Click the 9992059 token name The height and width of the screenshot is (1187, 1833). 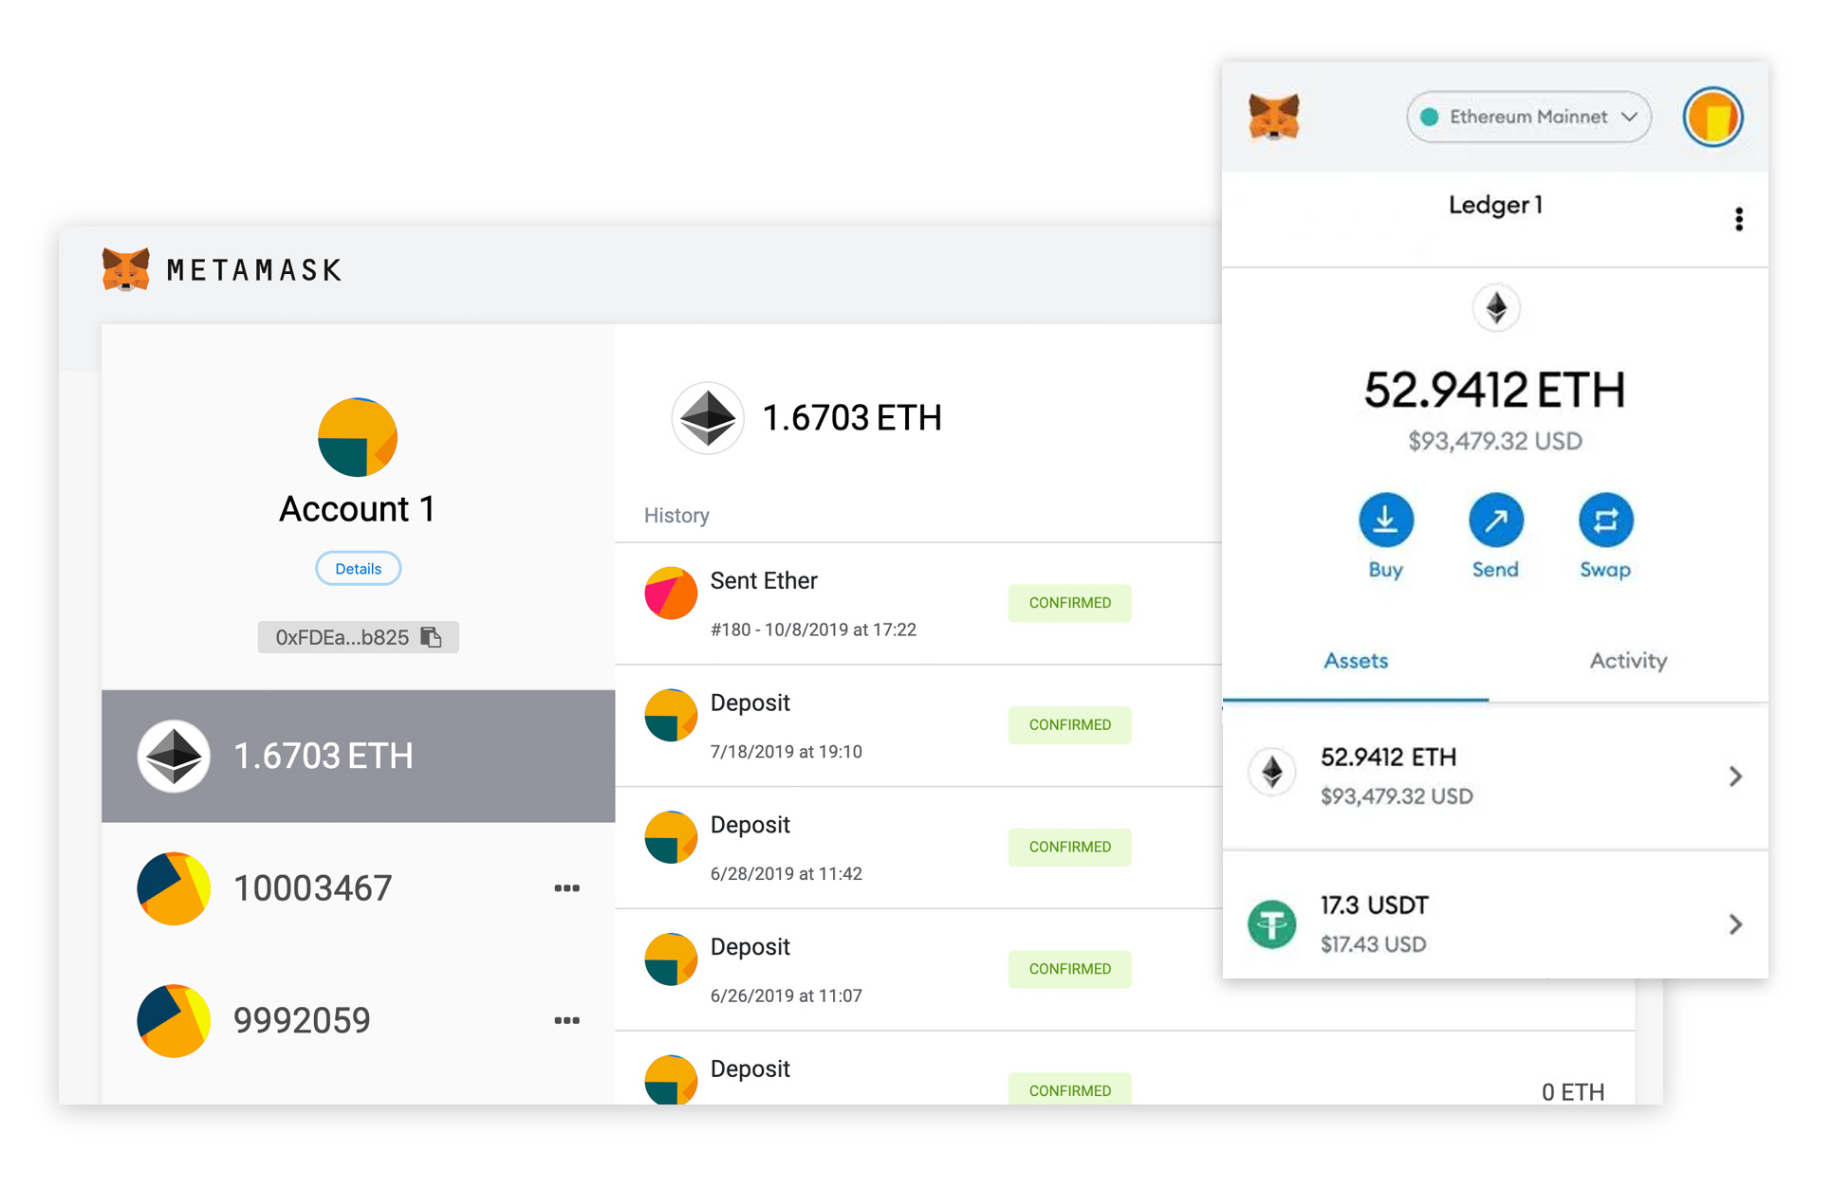(302, 1021)
